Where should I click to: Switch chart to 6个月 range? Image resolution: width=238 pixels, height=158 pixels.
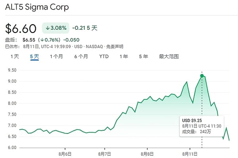coord(81,57)
